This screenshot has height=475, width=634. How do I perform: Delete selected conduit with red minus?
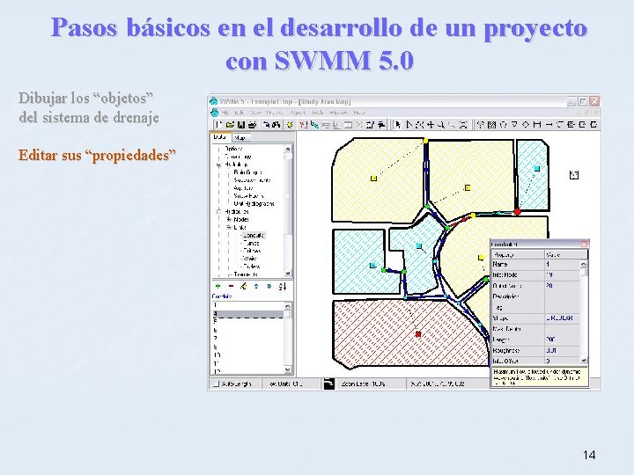[231, 287]
